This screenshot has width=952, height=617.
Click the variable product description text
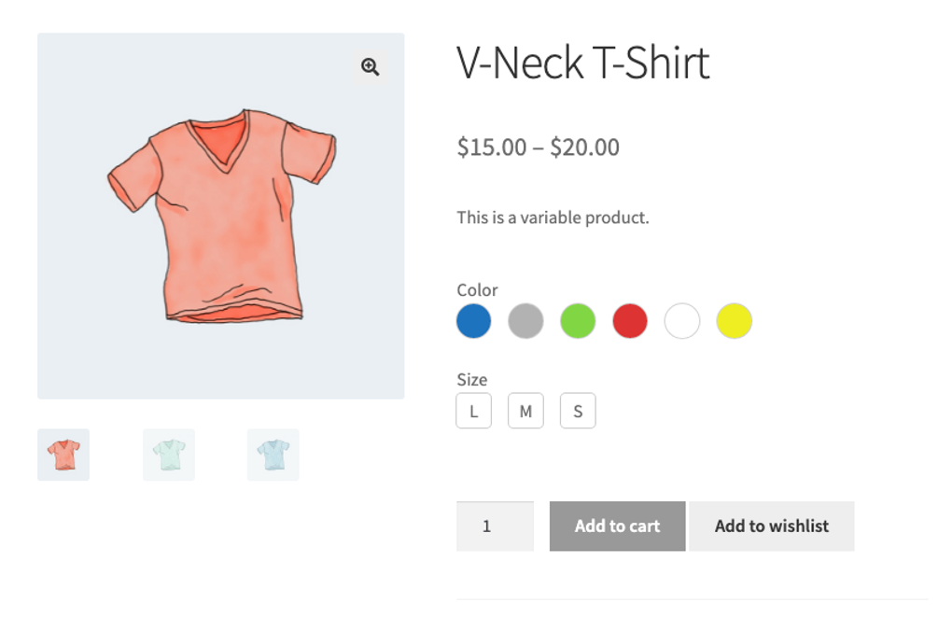553,217
